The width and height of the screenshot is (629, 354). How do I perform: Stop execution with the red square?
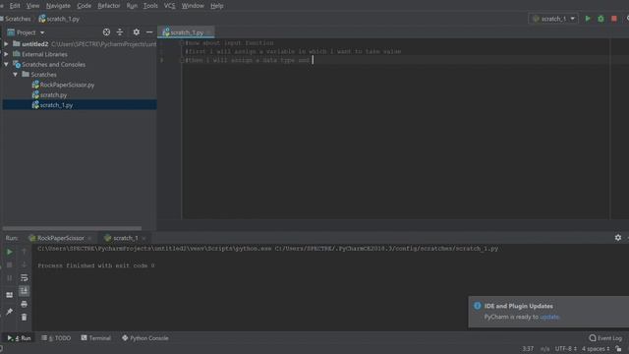point(613,19)
